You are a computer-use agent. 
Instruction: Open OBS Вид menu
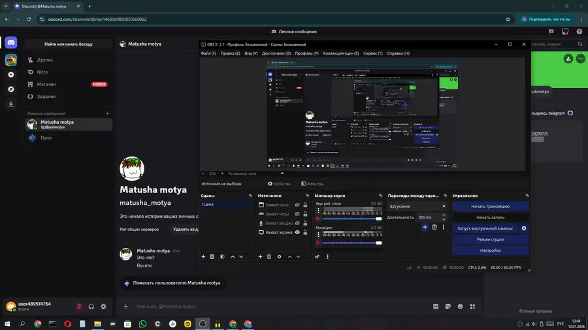[251, 53]
